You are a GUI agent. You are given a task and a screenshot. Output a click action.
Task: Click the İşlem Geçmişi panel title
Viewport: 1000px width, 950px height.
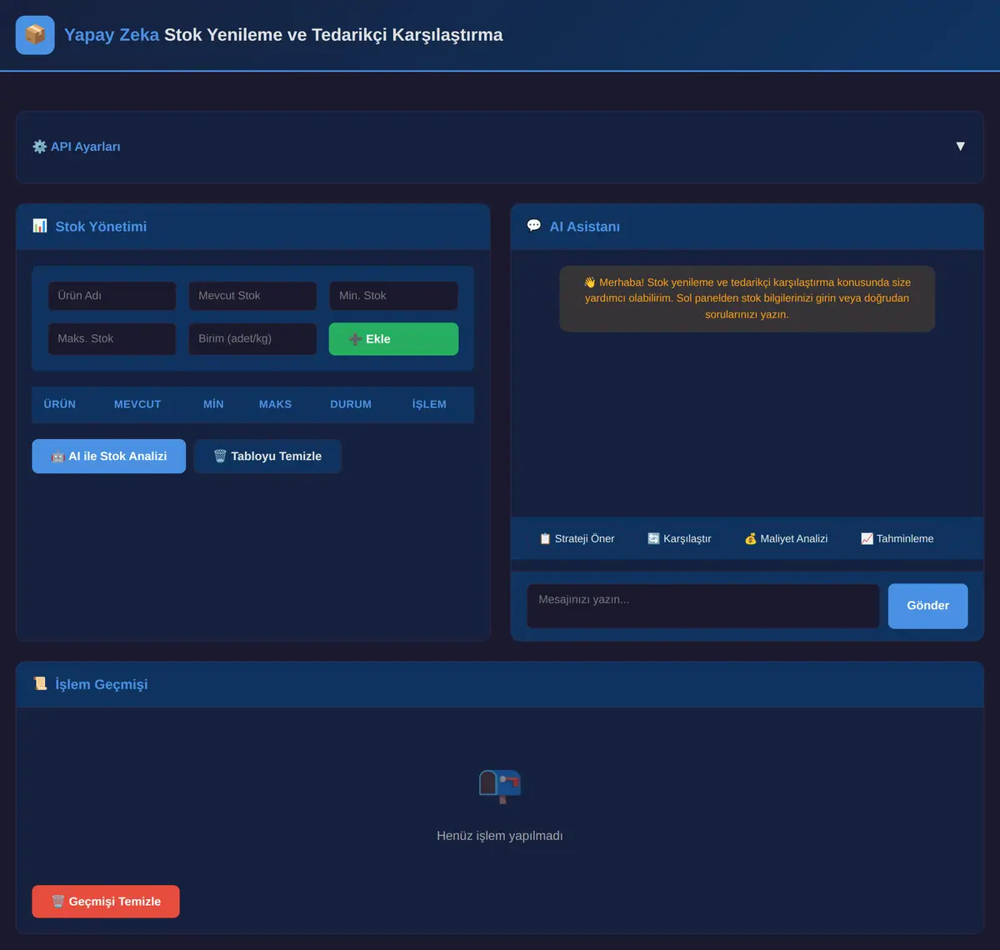pyautogui.click(x=102, y=684)
